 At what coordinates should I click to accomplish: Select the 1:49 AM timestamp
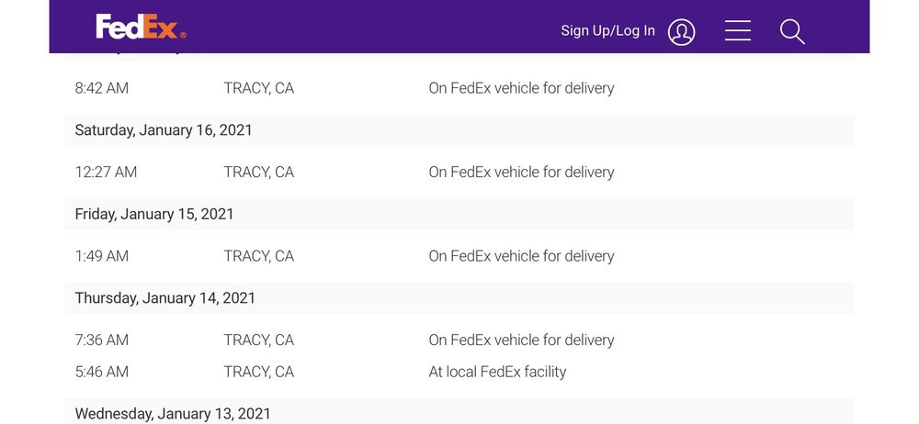point(102,256)
